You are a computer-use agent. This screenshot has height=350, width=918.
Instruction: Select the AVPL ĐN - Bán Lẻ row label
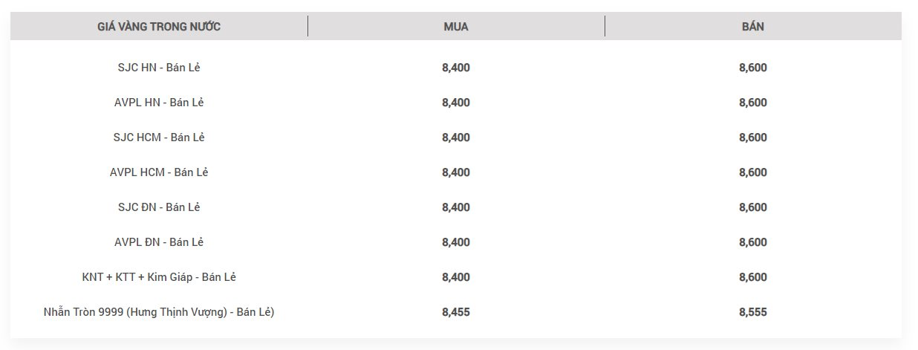tap(159, 242)
